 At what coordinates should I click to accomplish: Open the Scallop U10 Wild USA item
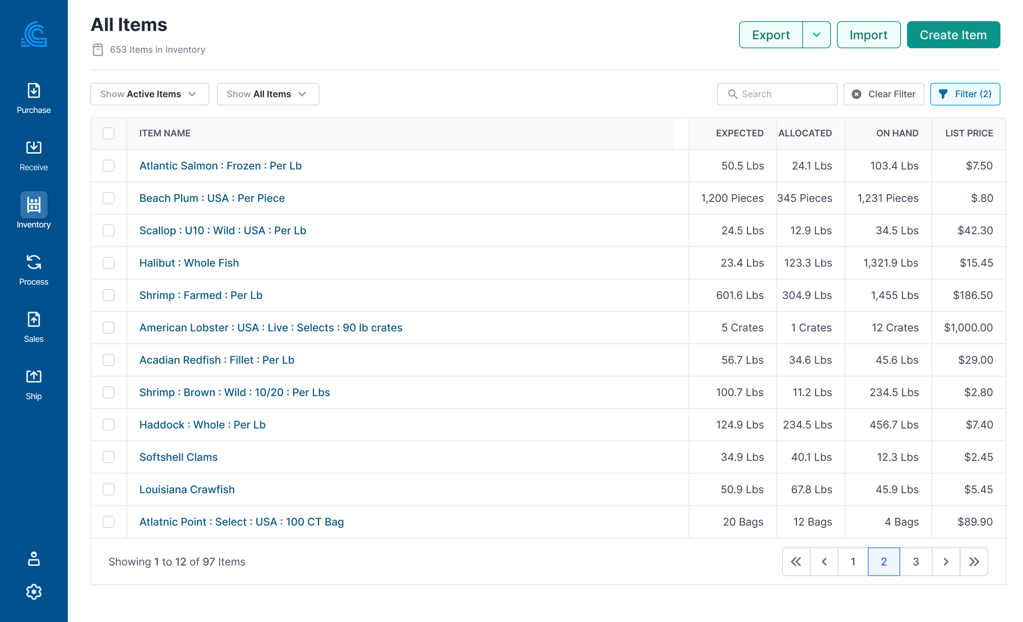click(223, 230)
